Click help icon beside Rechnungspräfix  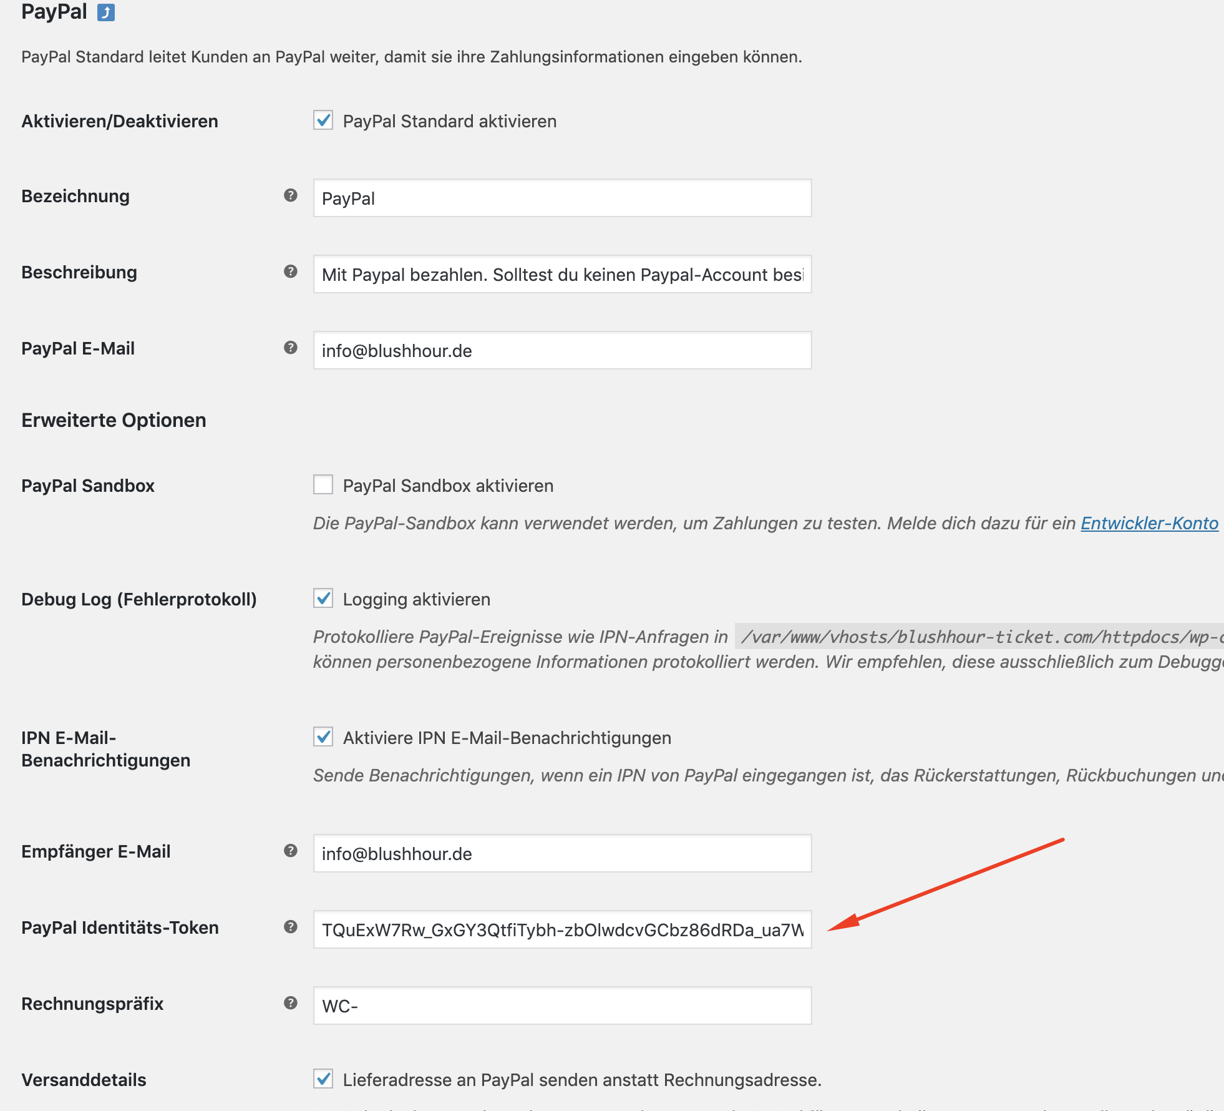pos(290,1003)
